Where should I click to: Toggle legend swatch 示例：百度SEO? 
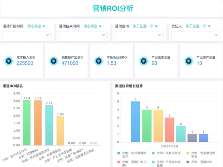[x=188, y=162]
